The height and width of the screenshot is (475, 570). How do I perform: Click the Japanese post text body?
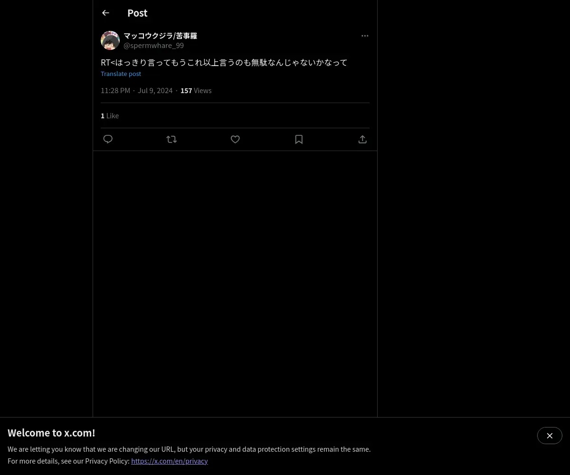[x=224, y=62]
